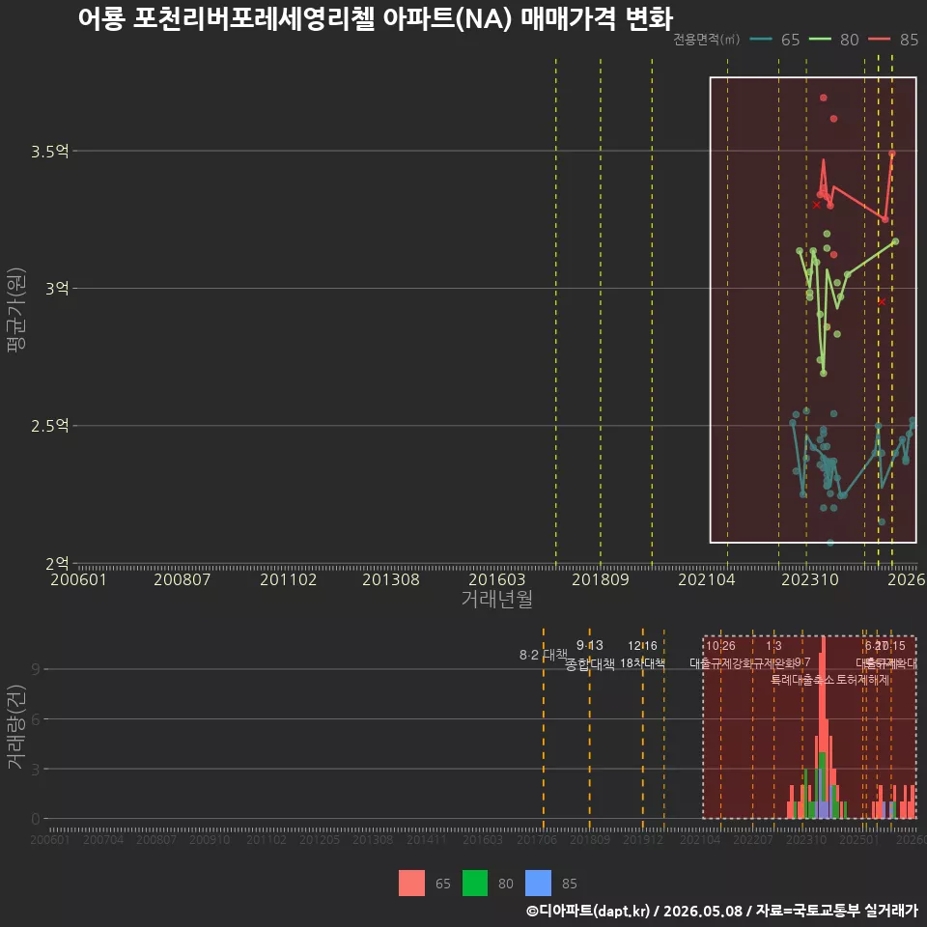927x927 pixels.
Task: Click the 거래량(건) axis title
Action: pos(15,726)
